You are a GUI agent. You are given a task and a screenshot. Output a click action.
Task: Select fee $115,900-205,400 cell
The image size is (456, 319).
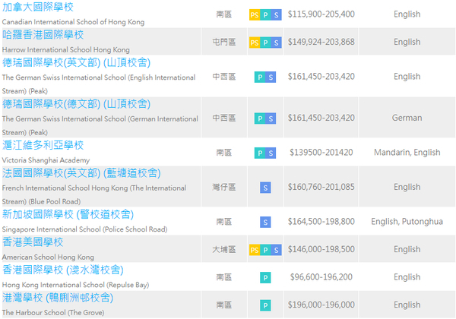321,14
